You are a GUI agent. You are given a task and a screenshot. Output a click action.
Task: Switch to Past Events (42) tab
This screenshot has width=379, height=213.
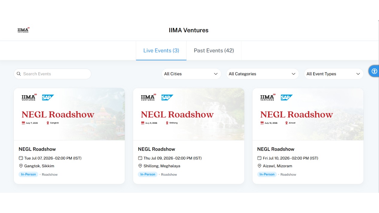click(214, 50)
